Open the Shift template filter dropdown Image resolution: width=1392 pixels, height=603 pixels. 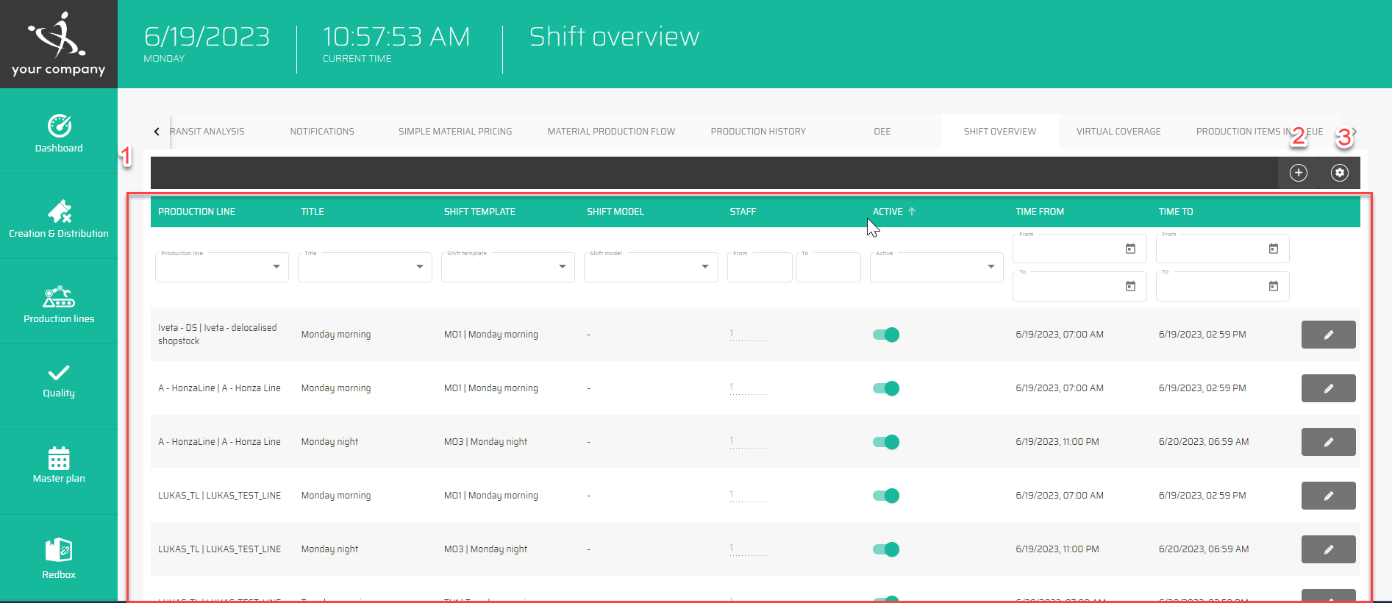coord(562,267)
